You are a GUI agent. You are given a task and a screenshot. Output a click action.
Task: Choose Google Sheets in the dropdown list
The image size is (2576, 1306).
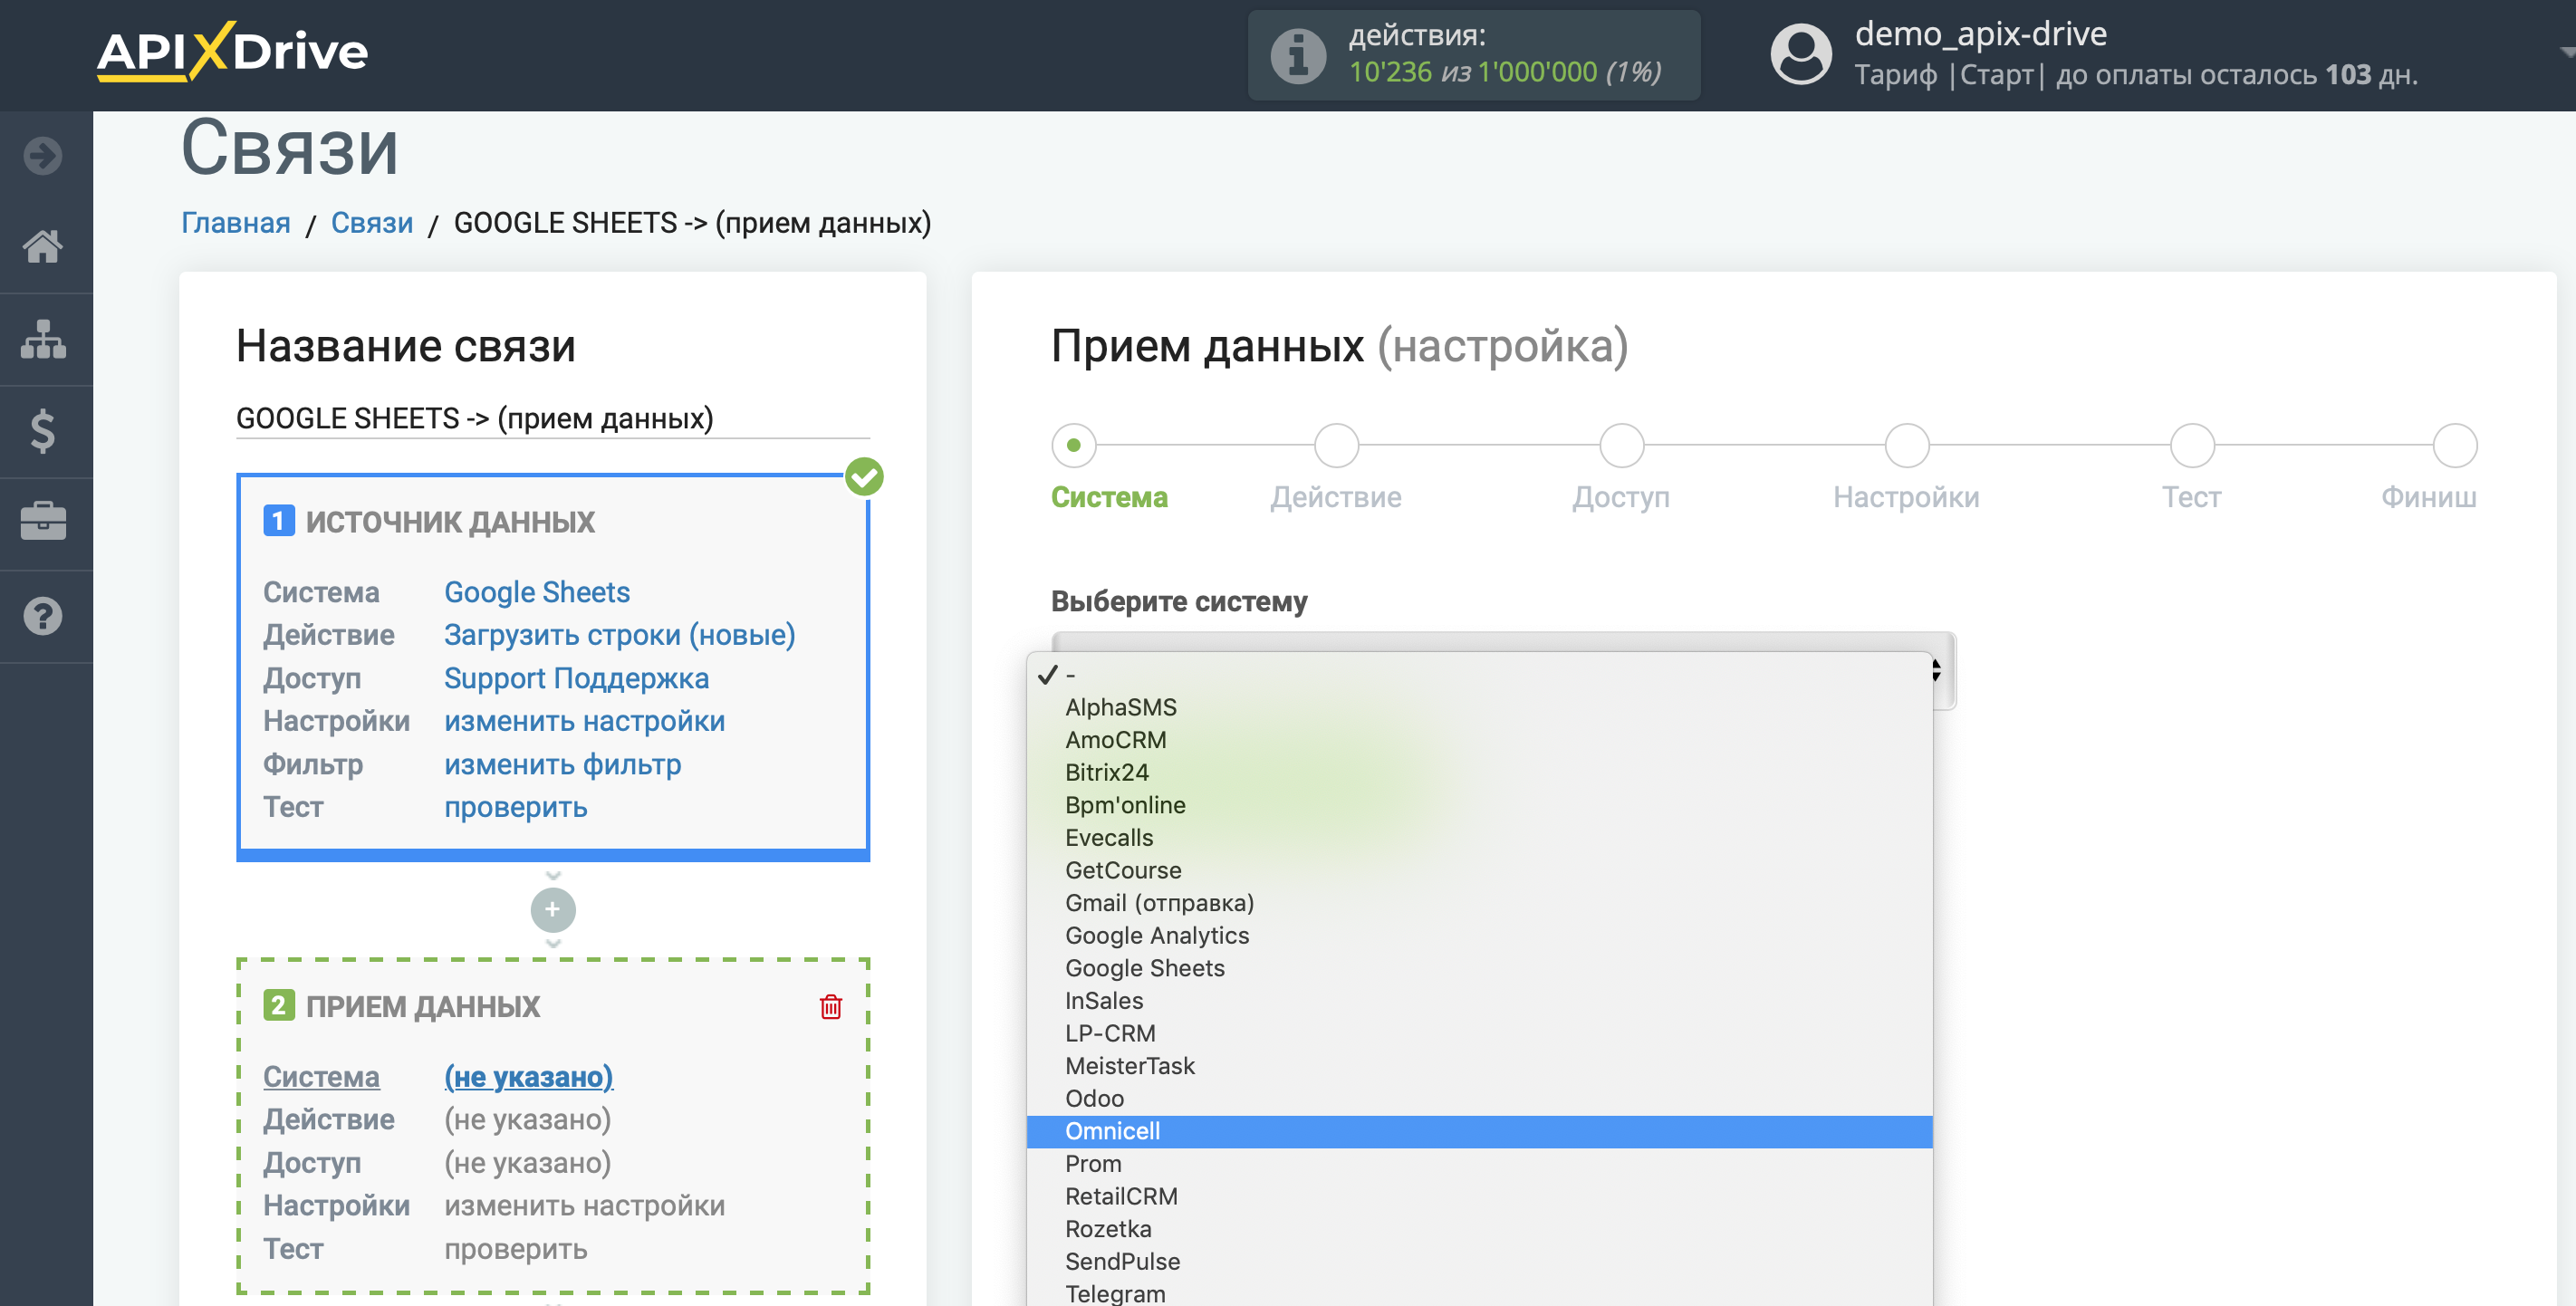click(x=1479, y=968)
